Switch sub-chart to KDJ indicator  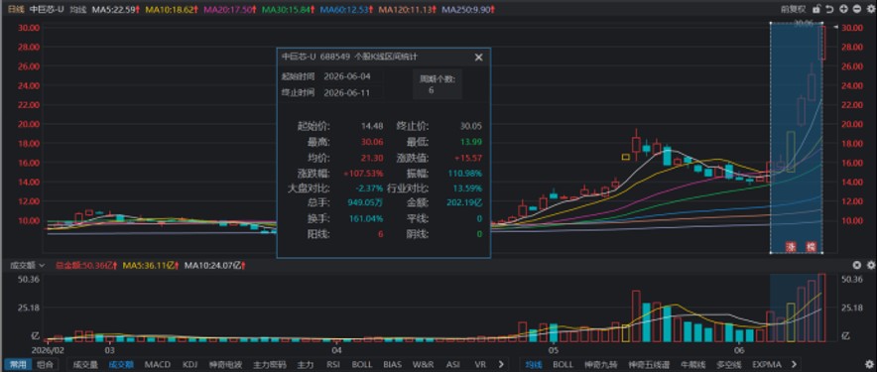click(x=189, y=365)
